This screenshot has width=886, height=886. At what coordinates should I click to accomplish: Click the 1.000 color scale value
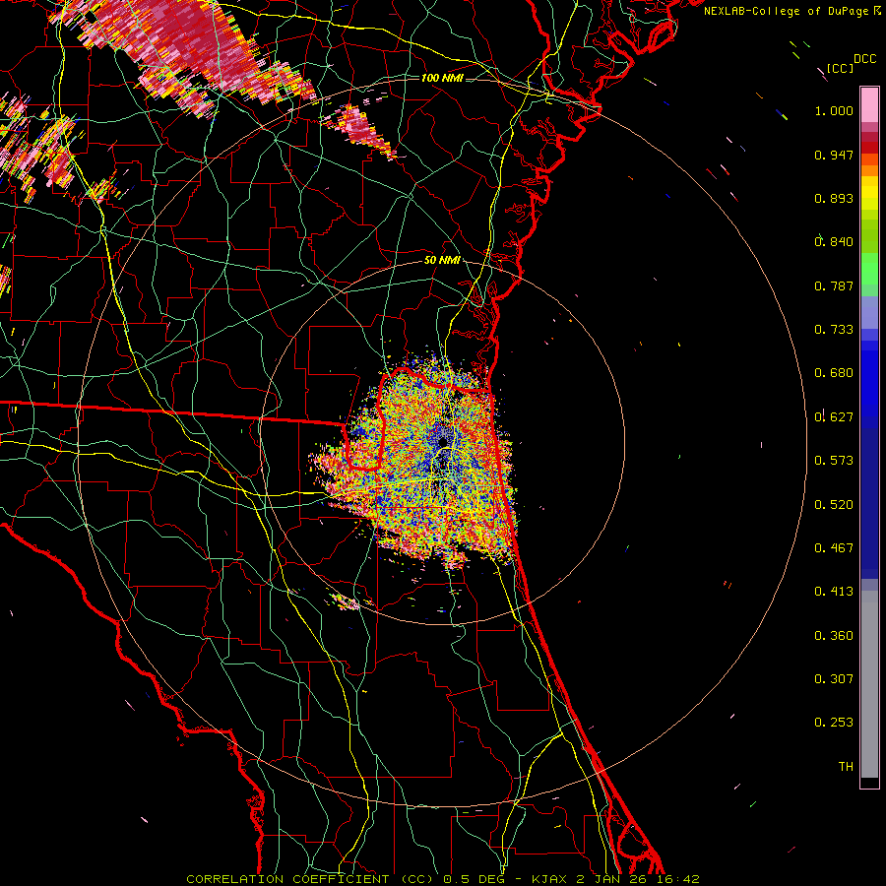tap(834, 110)
